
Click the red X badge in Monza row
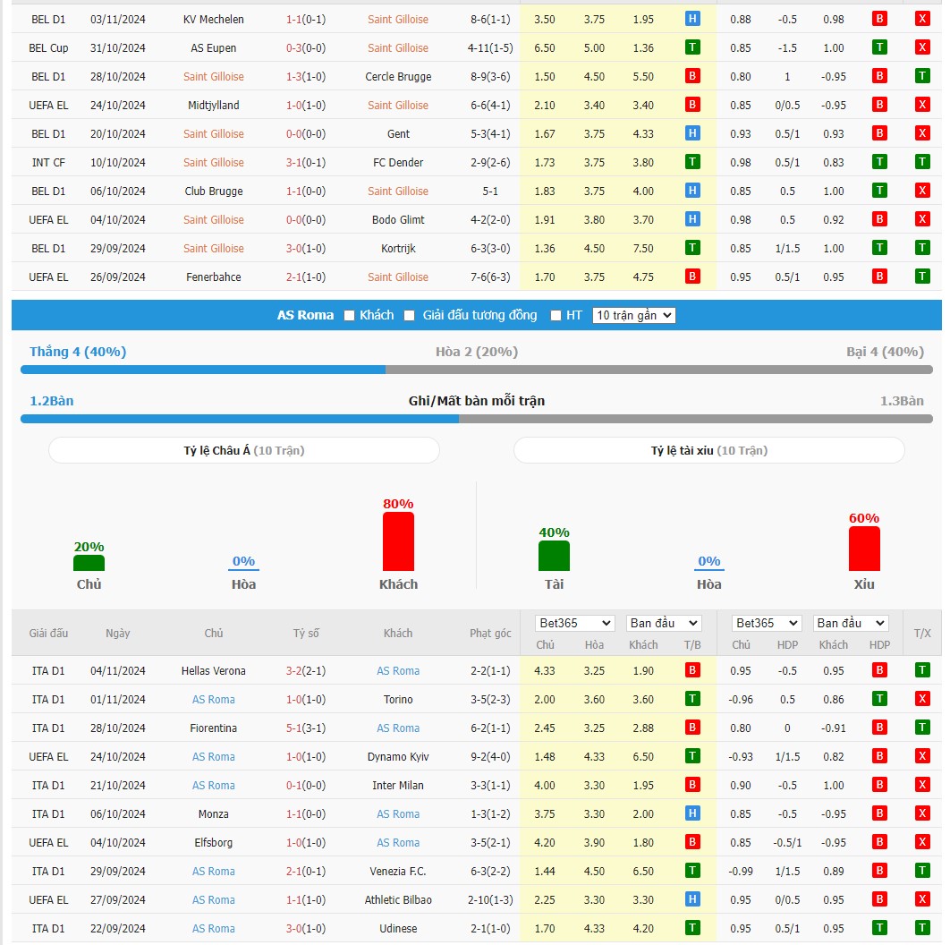point(922,813)
